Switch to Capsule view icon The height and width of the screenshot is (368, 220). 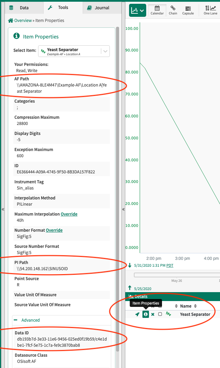[x=188, y=10]
